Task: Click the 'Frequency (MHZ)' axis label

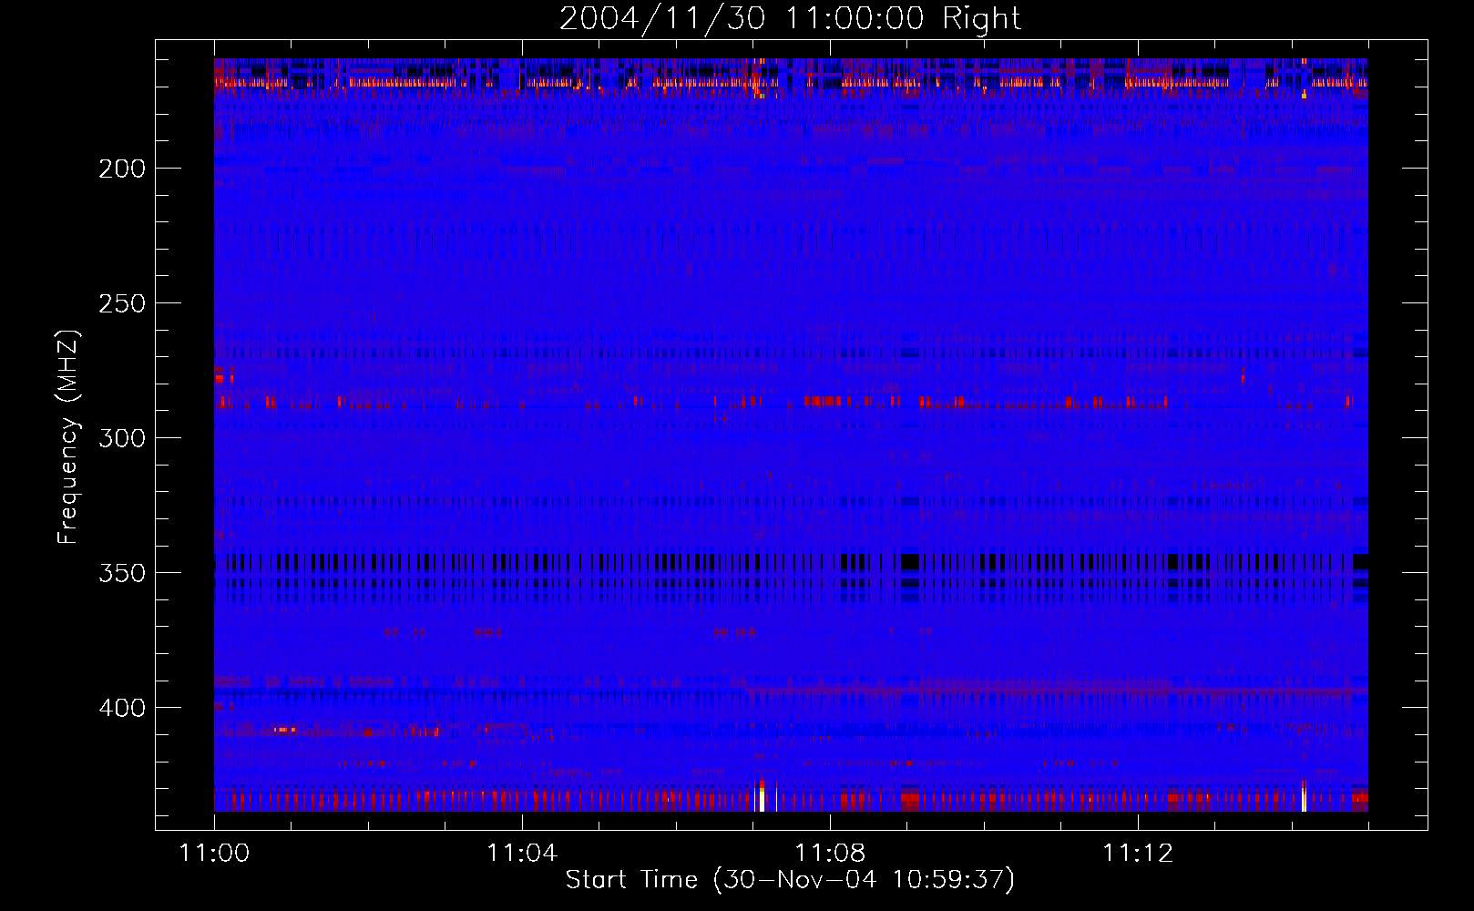Action: (x=67, y=437)
